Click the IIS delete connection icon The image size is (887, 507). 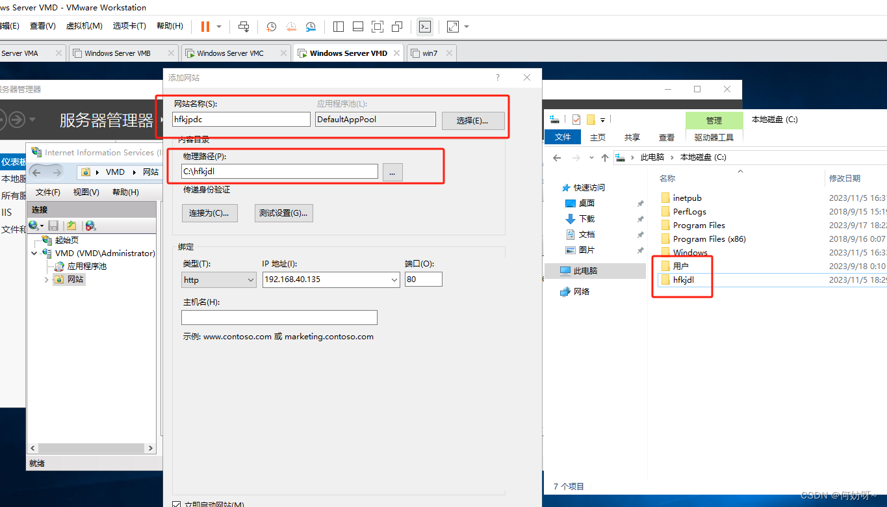coord(90,226)
